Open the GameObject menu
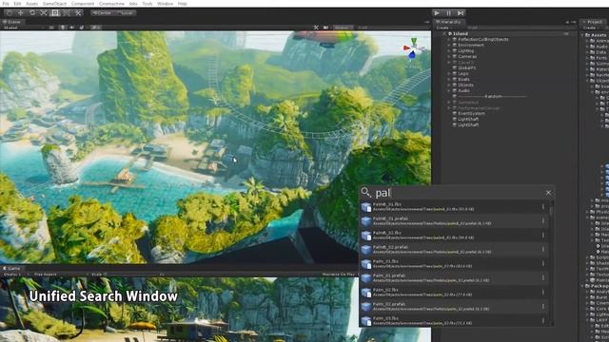 click(54, 4)
